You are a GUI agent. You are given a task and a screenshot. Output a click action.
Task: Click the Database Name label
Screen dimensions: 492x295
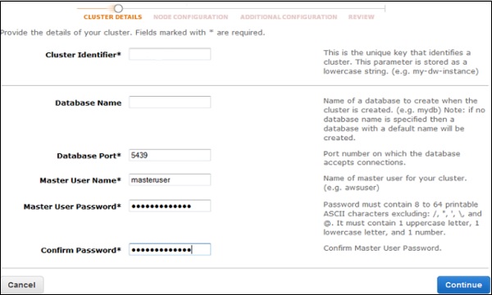(89, 102)
